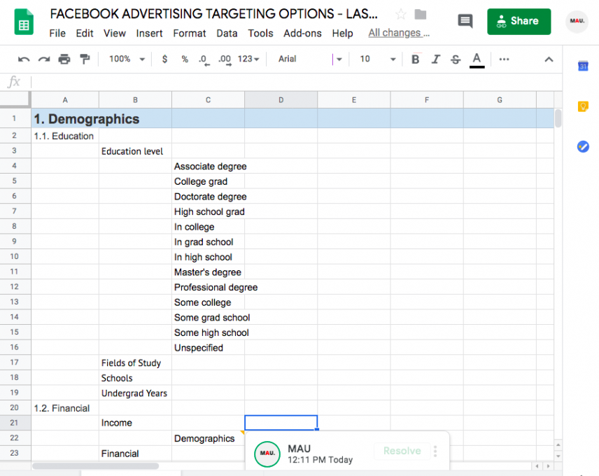Viewport: 599px width, 476px height.
Task: Open Google Tasks side panel
Action: [x=583, y=147]
